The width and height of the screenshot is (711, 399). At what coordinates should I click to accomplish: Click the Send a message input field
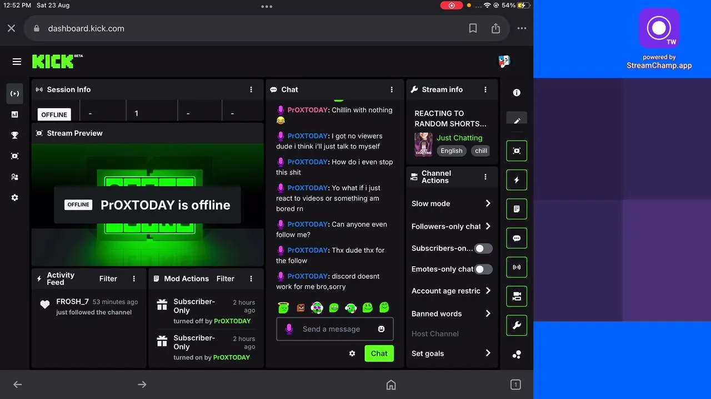335,329
